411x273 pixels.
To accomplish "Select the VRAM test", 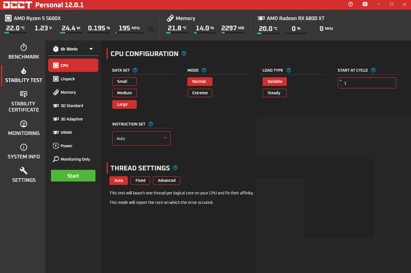I will coord(73,132).
